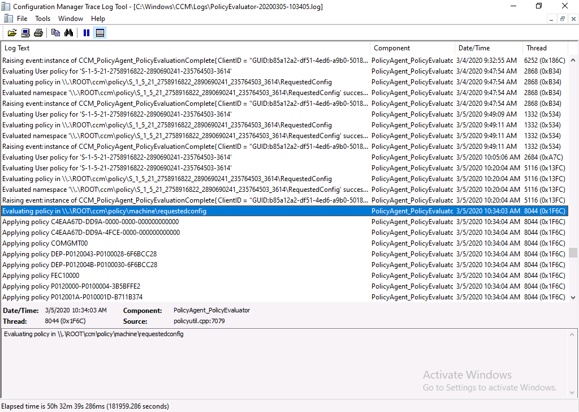The height and width of the screenshot is (412, 579).
Task: Select row Applying policy P012001A-P010001D-B711B374
Action: (284, 297)
